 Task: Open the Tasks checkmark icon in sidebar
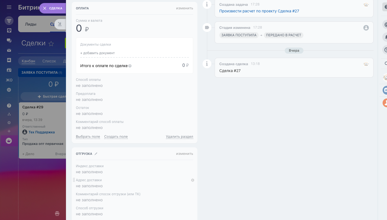9,31
